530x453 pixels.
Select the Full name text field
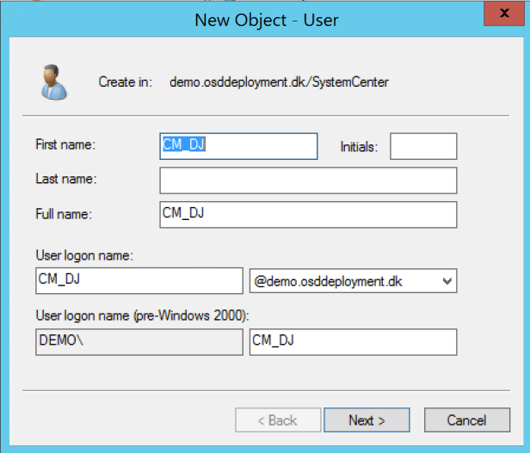click(x=307, y=215)
